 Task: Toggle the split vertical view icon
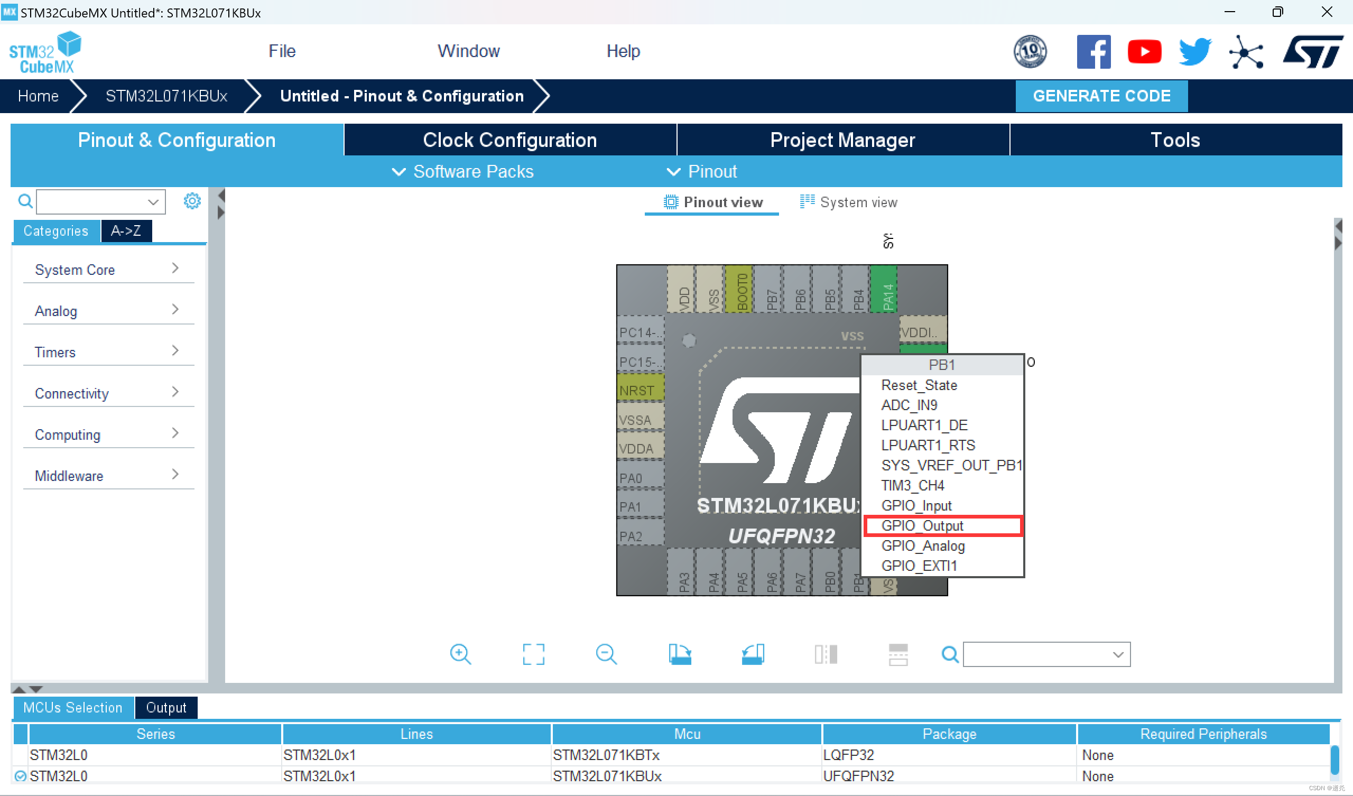click(x=826, y=654)
